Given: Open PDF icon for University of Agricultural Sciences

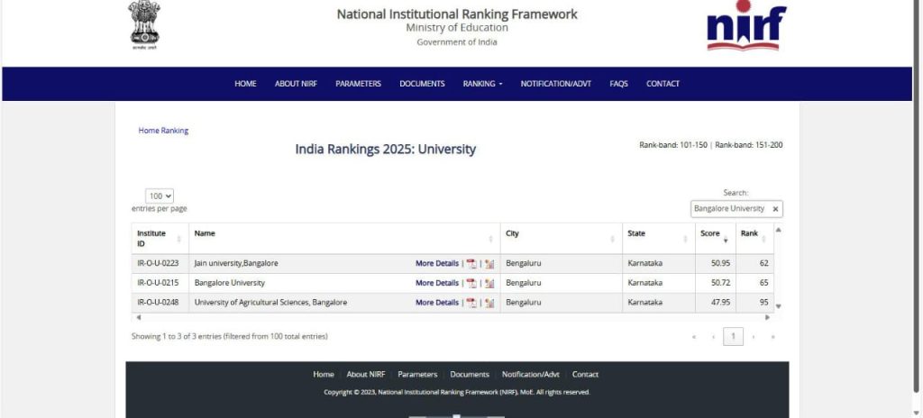Looking at the screenshot, I should 471,303.
